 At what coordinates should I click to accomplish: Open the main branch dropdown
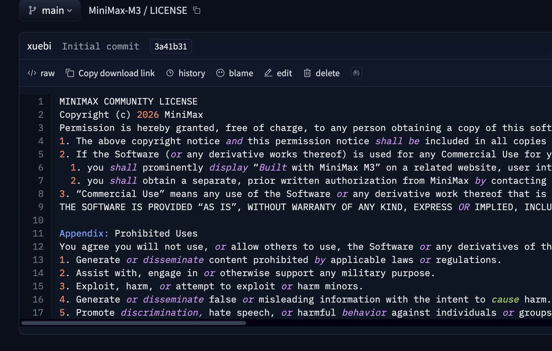pos(50,10)
